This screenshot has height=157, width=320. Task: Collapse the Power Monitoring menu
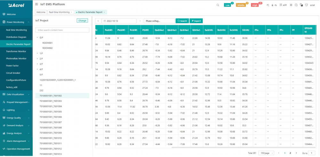[29, 22]
